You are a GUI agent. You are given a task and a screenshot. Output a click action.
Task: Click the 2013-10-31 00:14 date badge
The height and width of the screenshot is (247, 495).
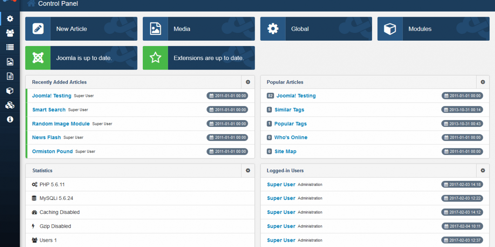(462, 110)
